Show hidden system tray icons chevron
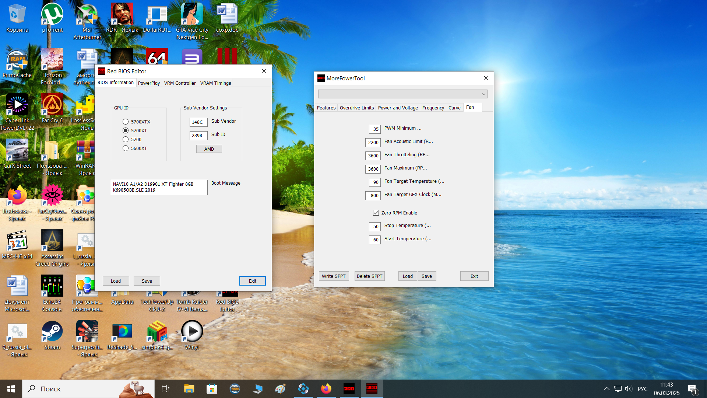 point(606,389)
